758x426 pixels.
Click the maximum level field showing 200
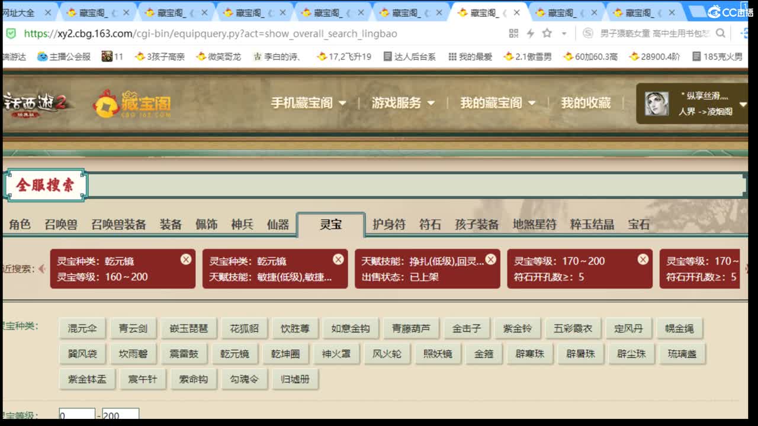(x=121, y=414)
